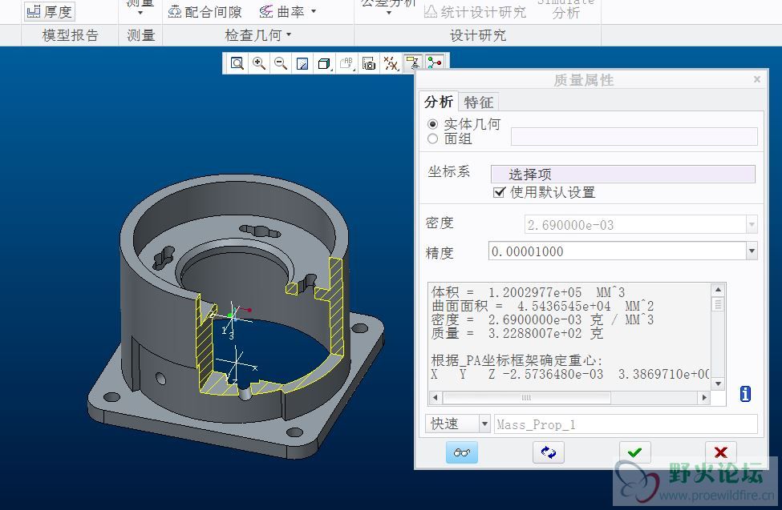
Task: Click the blue info icon in dialog
Action: (x=745, y=393)
